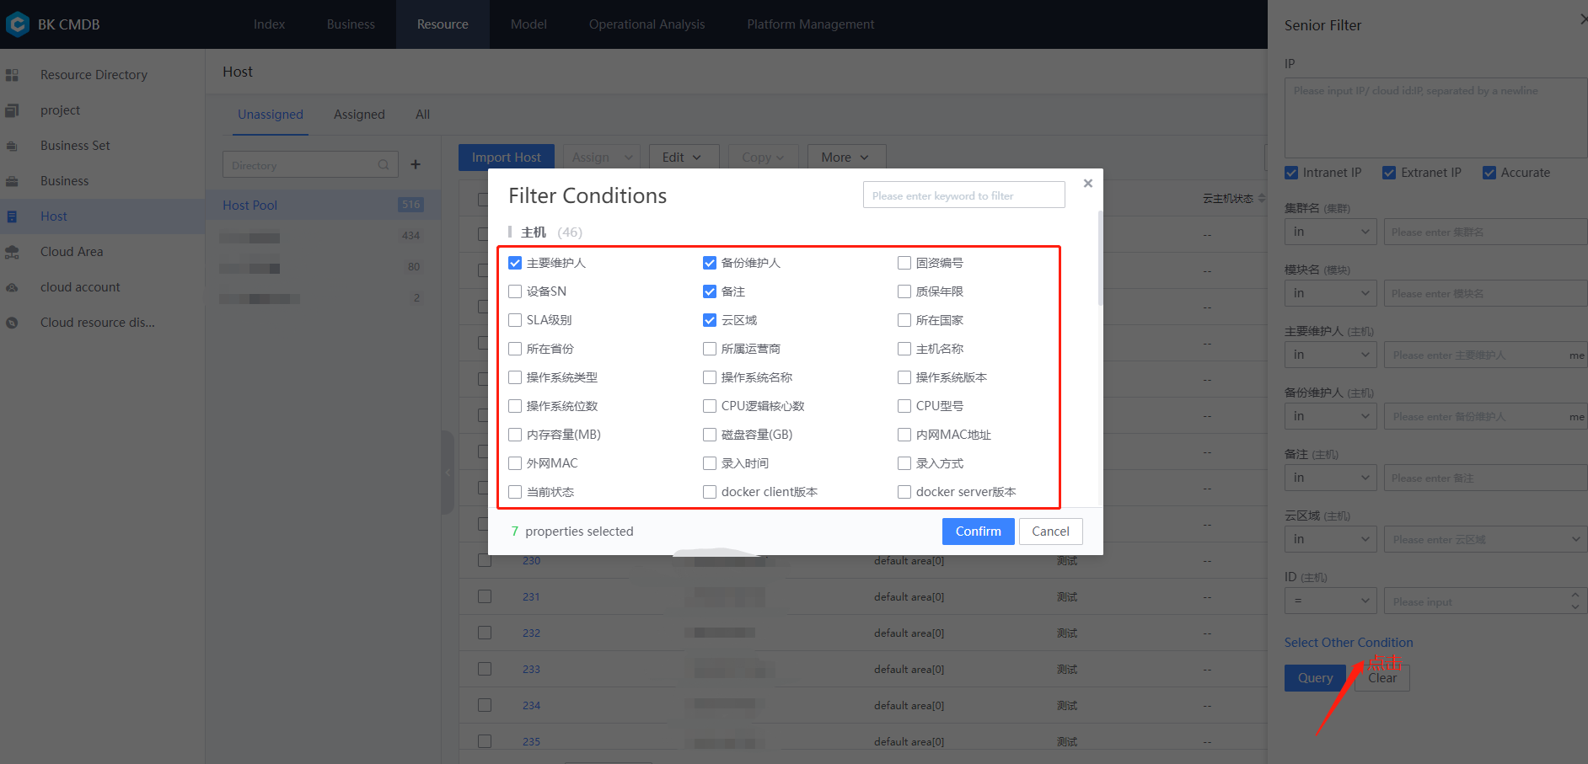Open the Model menu

pos(528,24)
